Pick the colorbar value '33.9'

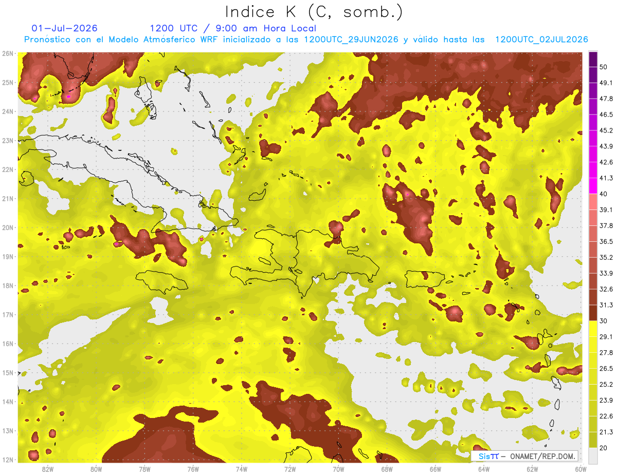(606, 273)
